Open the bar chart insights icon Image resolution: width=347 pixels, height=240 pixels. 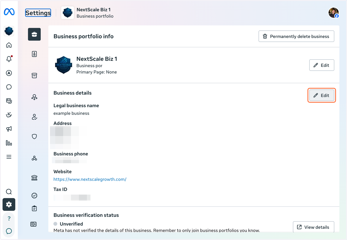coord(9,143)
